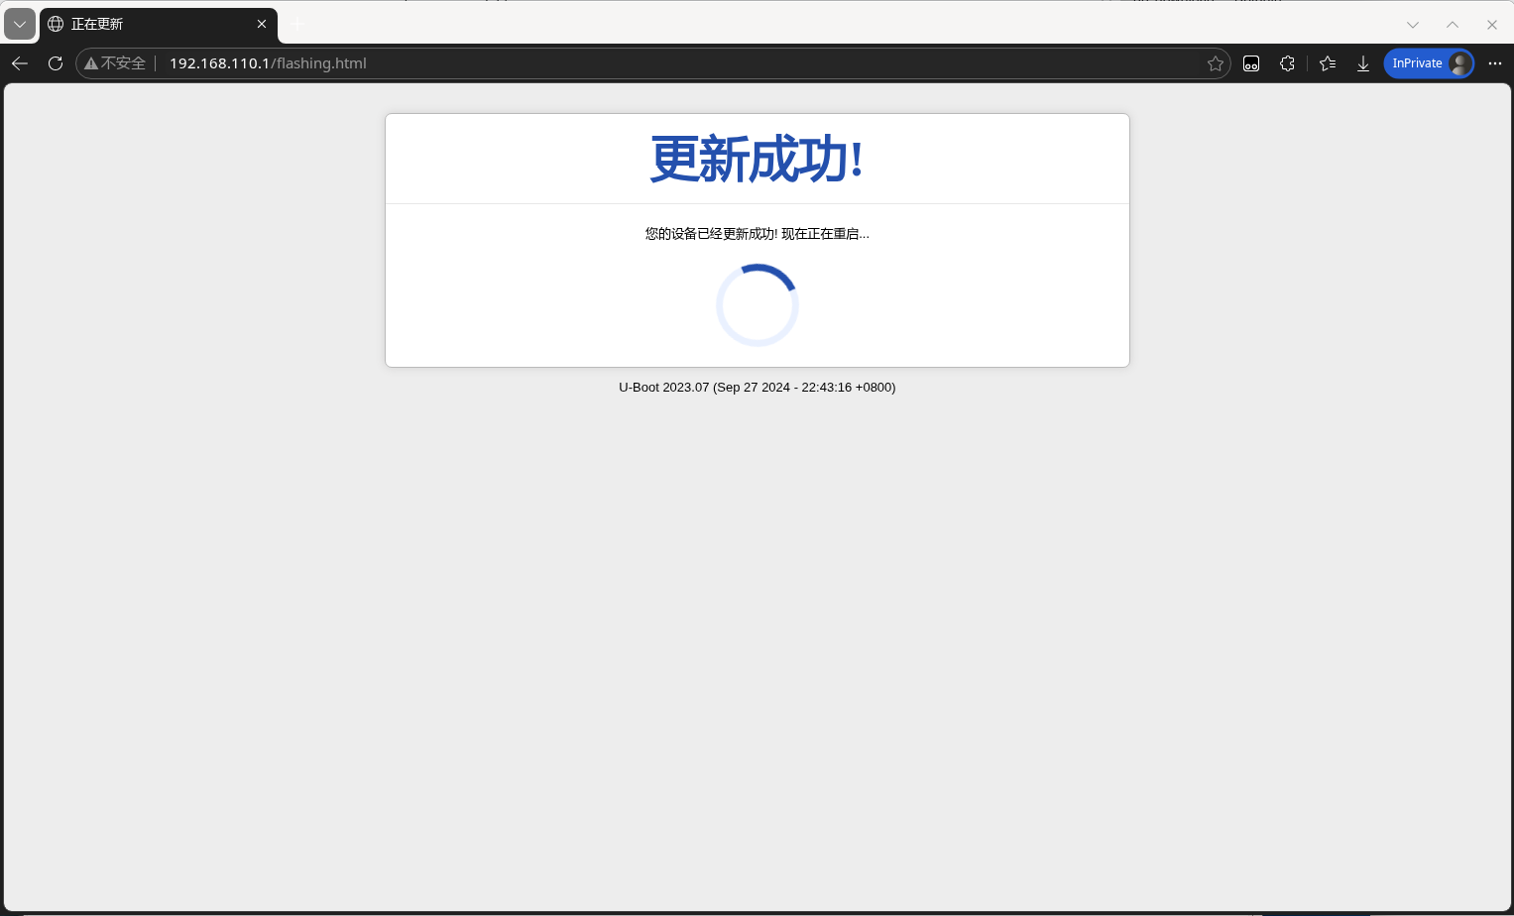Add current page to favorites with star

point(1216,62)
